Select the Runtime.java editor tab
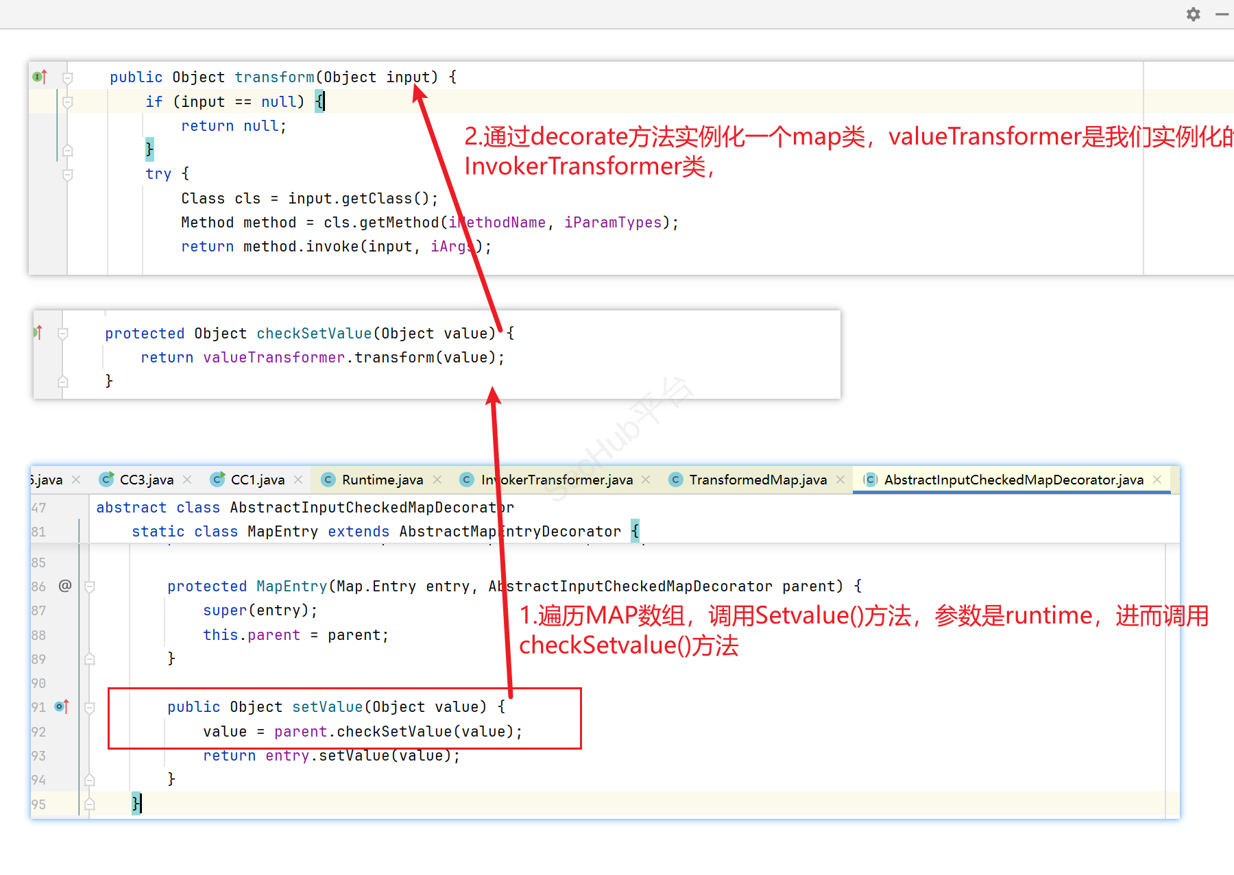Viewport: 1234px width, 875px height. pos(382,480)
